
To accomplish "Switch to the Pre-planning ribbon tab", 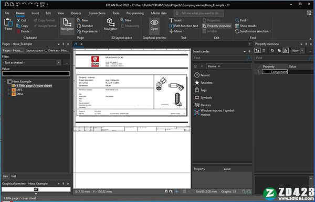I will [135, 13].
